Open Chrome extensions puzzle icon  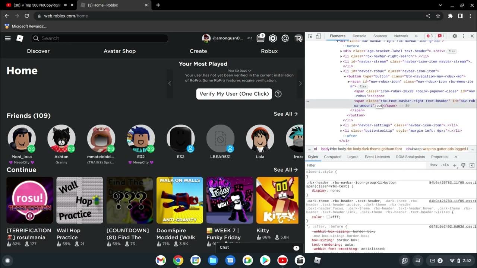[450, 16]
